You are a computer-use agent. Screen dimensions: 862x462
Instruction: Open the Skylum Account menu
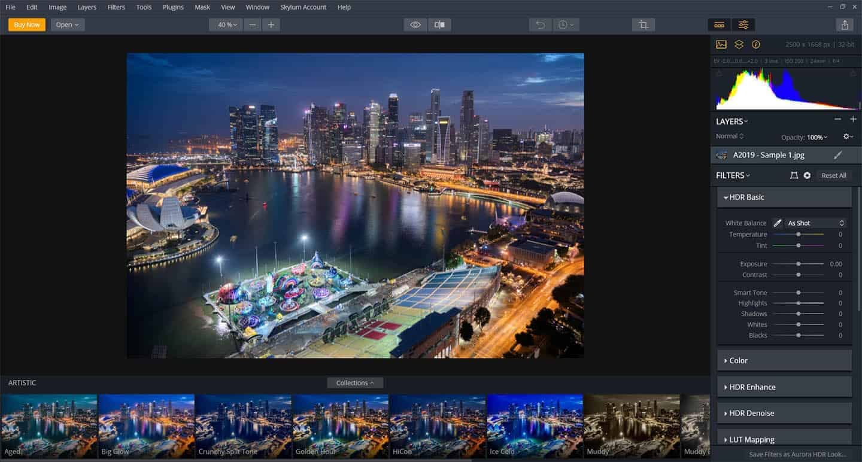[303, 7]
